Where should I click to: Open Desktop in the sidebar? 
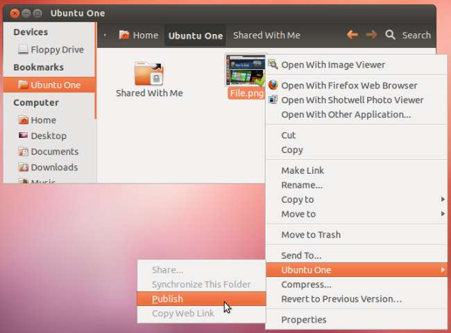tap(49, 136)
